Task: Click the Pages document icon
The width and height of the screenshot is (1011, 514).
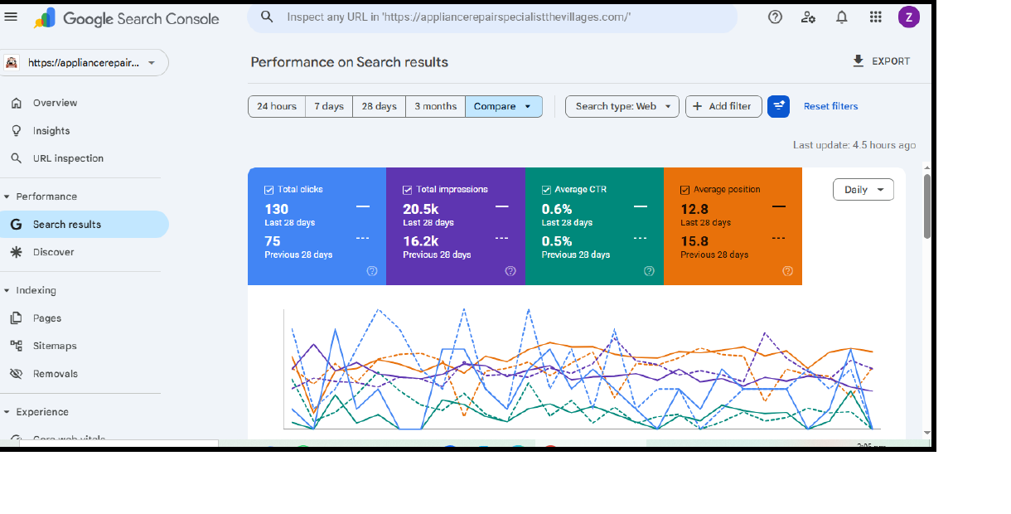Action: coord(16,318)
